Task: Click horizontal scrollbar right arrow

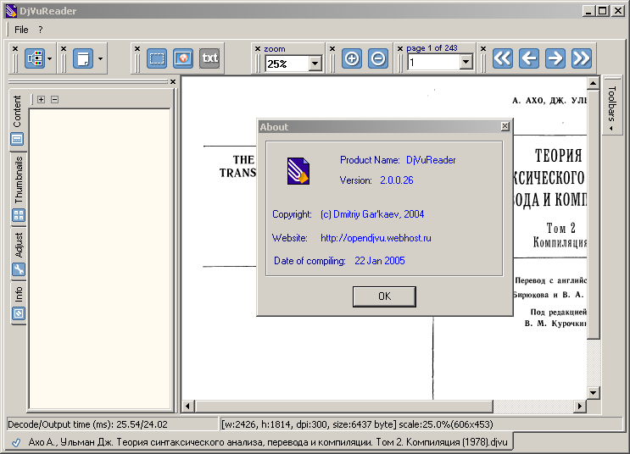Action: 579,407
